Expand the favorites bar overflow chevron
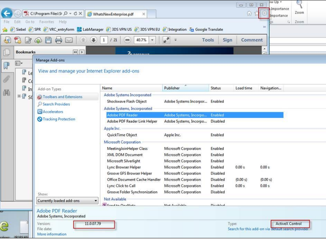 (264, 27)
